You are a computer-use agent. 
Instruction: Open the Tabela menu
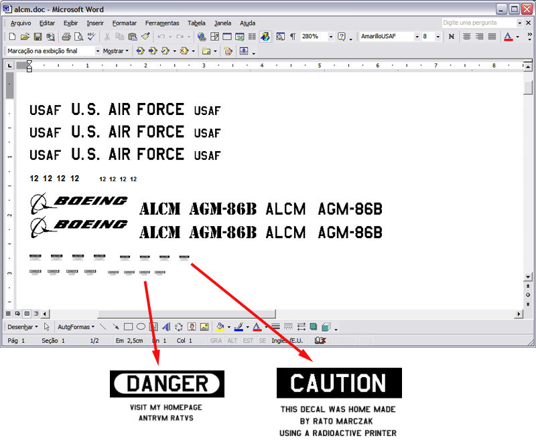pos(196,23)
